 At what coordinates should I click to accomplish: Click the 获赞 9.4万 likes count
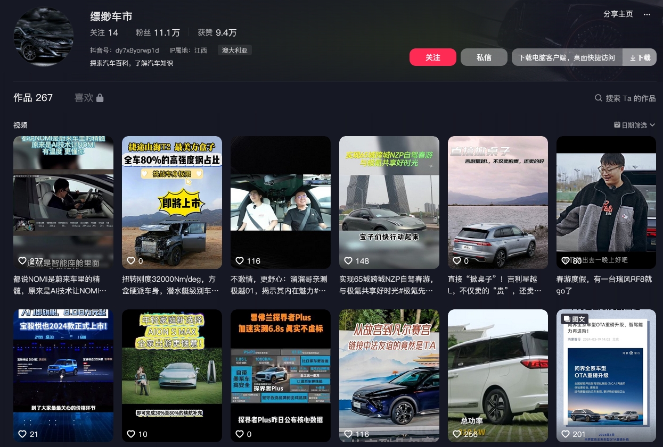pos(217,32)
